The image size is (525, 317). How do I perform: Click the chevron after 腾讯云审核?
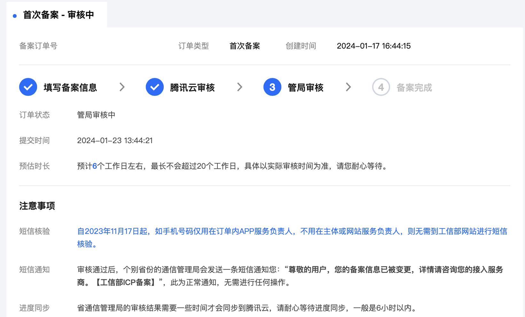click(x=239, y=87)
